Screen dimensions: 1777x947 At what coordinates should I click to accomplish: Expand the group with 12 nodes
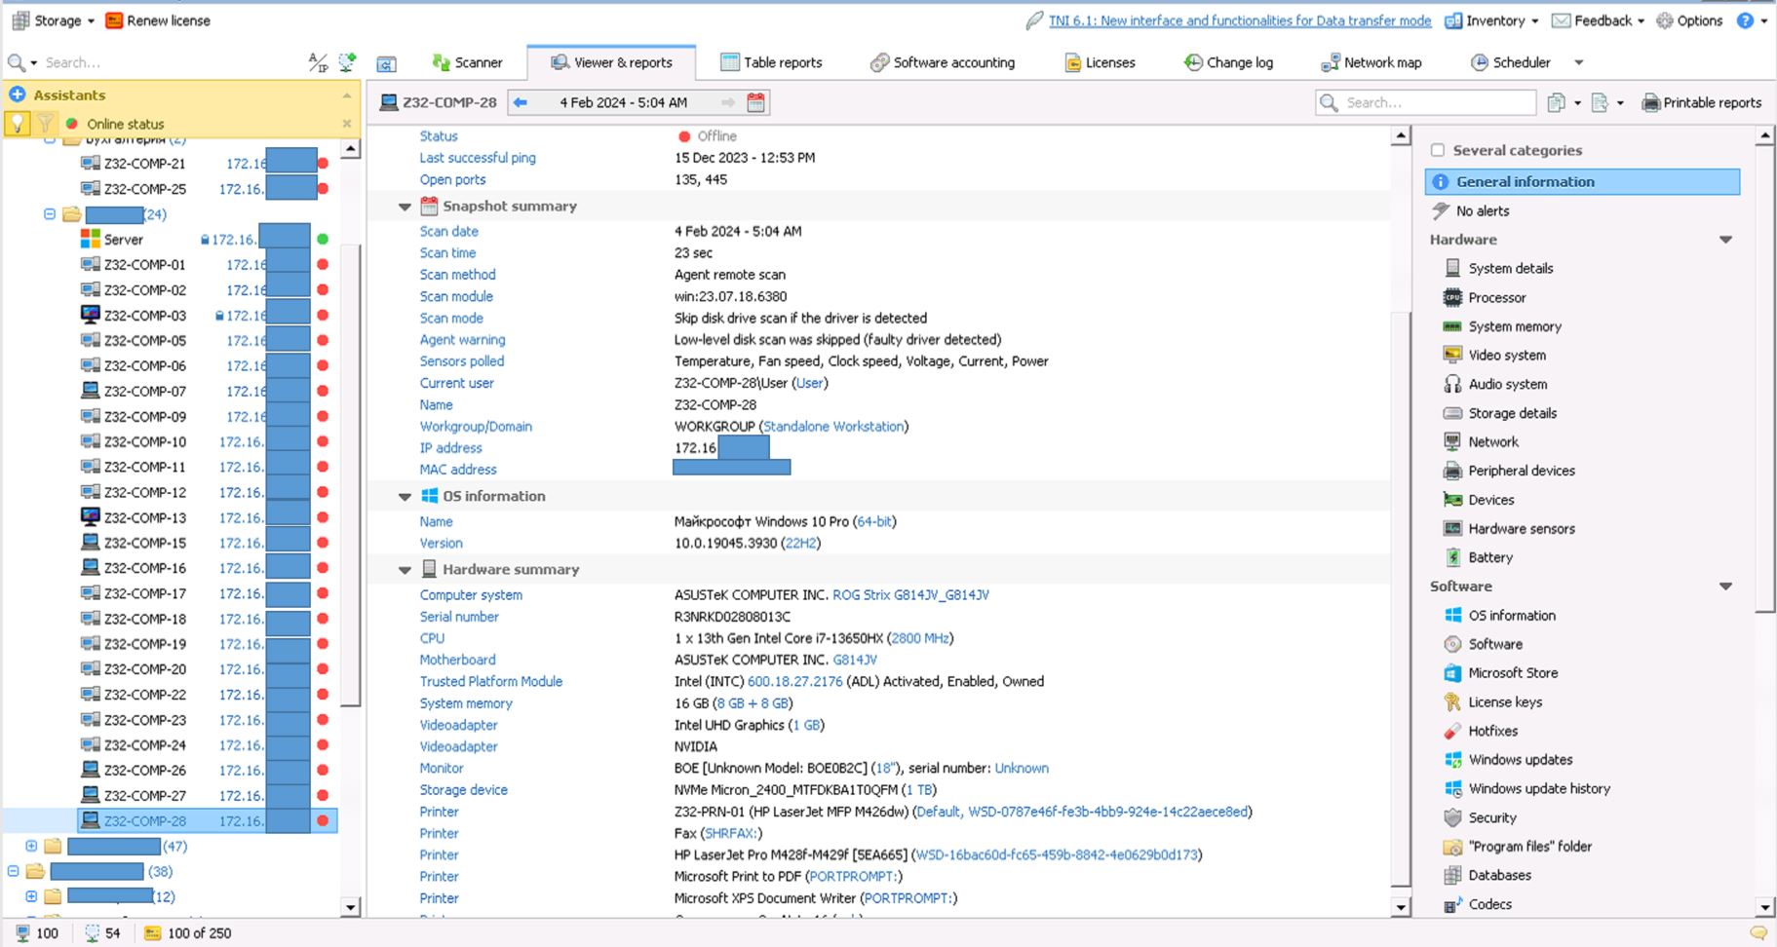[31, 897]
